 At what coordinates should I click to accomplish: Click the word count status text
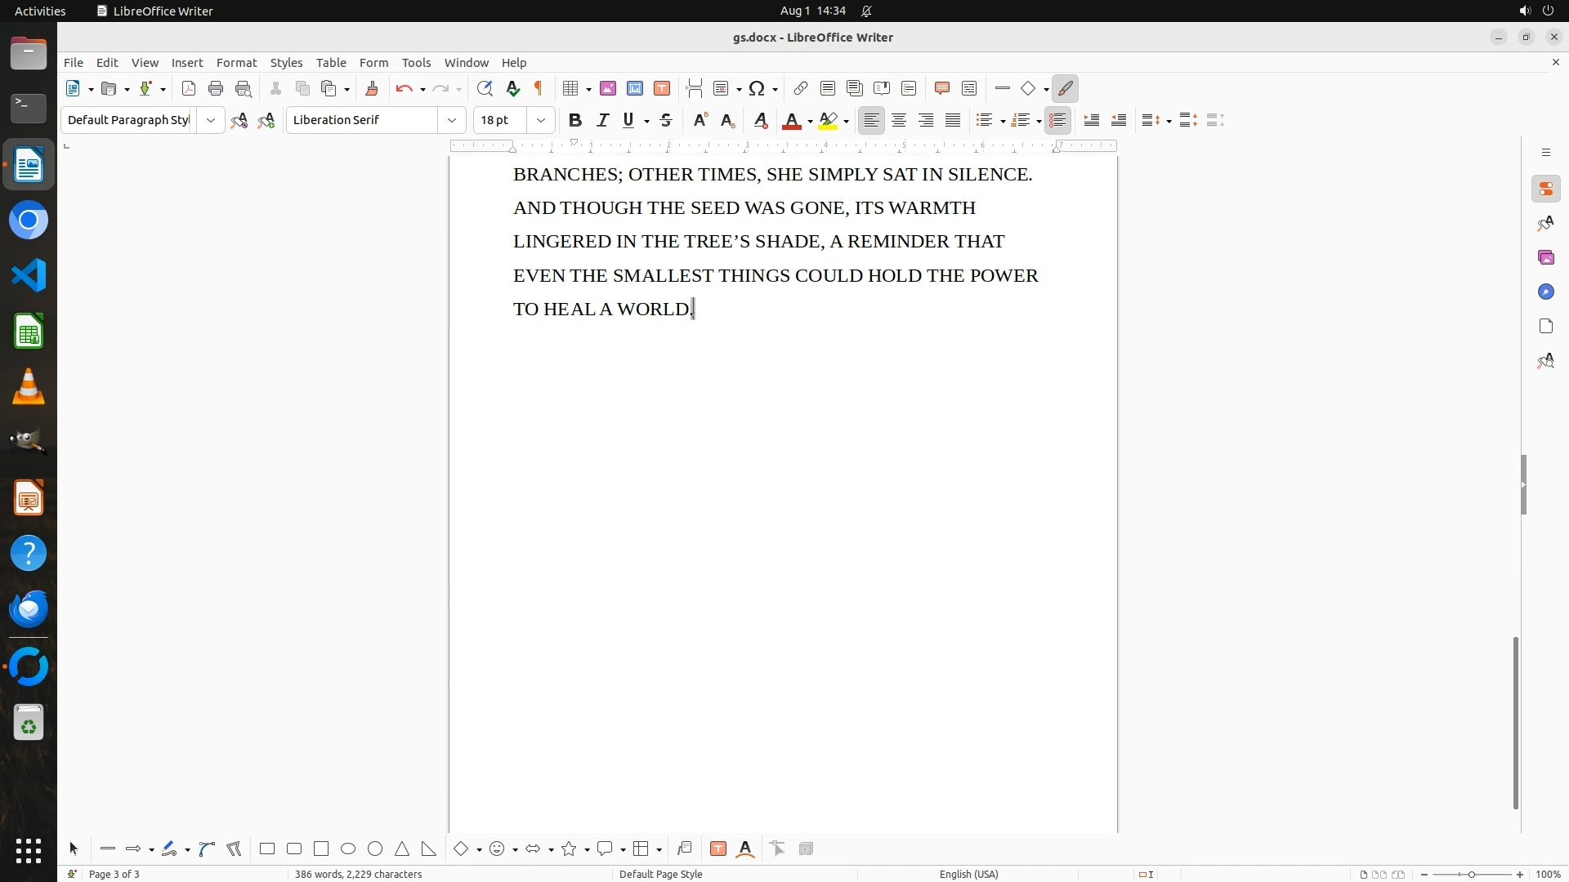(x=358, y=874)
